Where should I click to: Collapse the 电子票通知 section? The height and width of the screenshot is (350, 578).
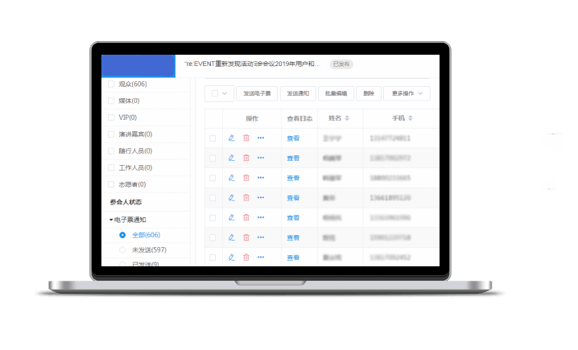pyautogui.click(x=111, y=220)
